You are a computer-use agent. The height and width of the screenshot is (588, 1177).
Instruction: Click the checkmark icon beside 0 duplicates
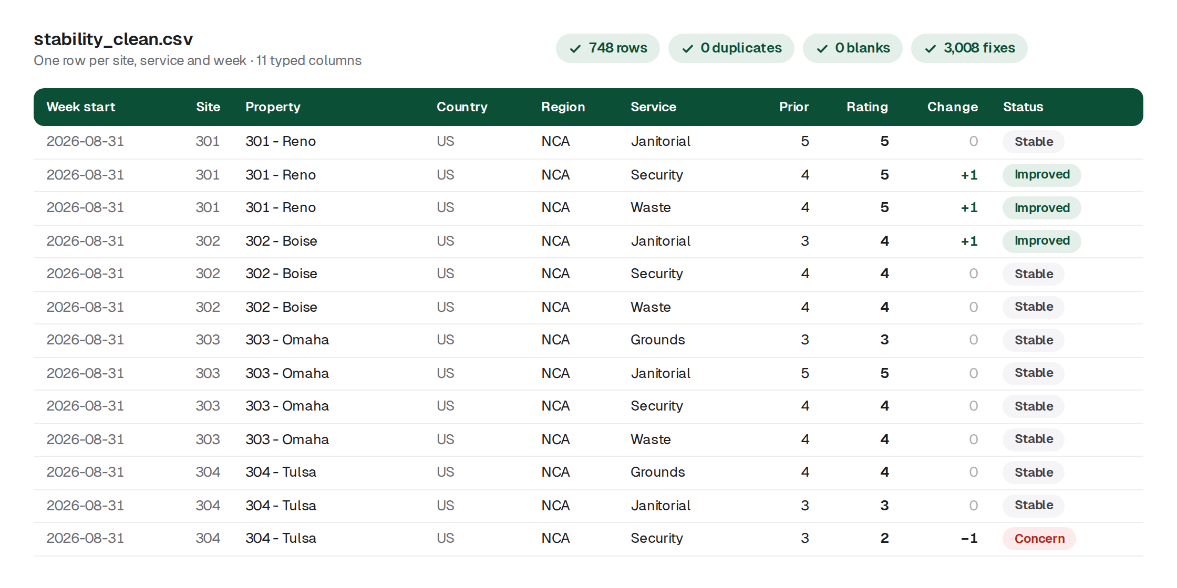tap(688, 49)
